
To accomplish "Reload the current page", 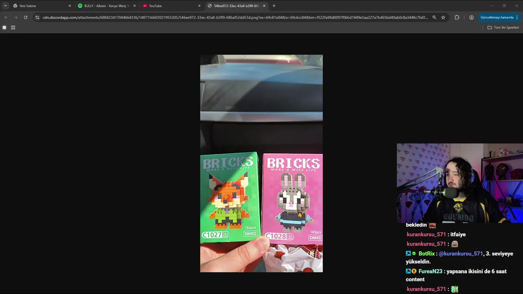I will coord(25,18).
